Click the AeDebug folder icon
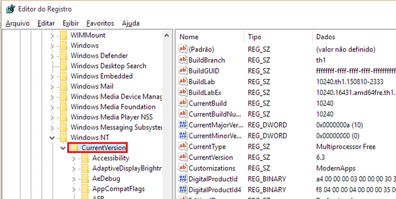The image size is (396, 199). point(85,179)
